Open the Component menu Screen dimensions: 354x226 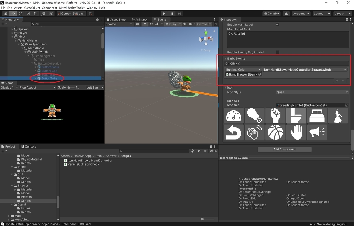coord(50,8)
